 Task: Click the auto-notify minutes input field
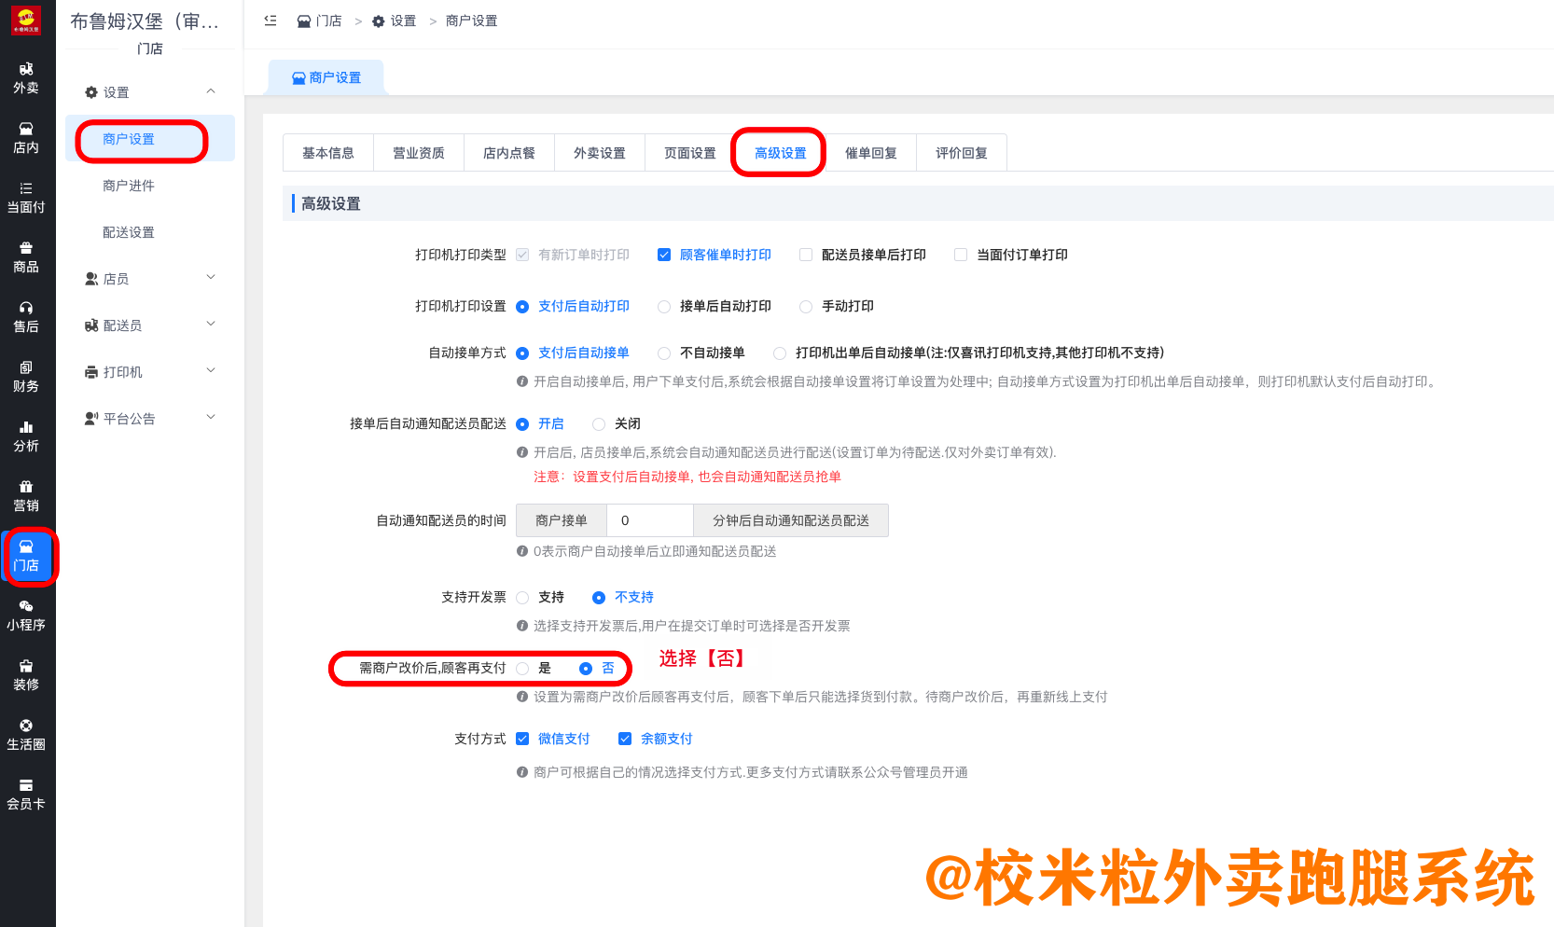click(649, 520)
